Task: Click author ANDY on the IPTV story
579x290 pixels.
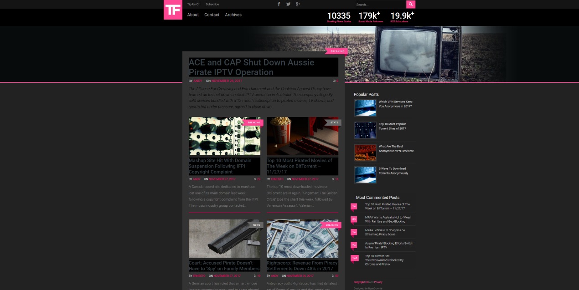Action: pos(197,81)
